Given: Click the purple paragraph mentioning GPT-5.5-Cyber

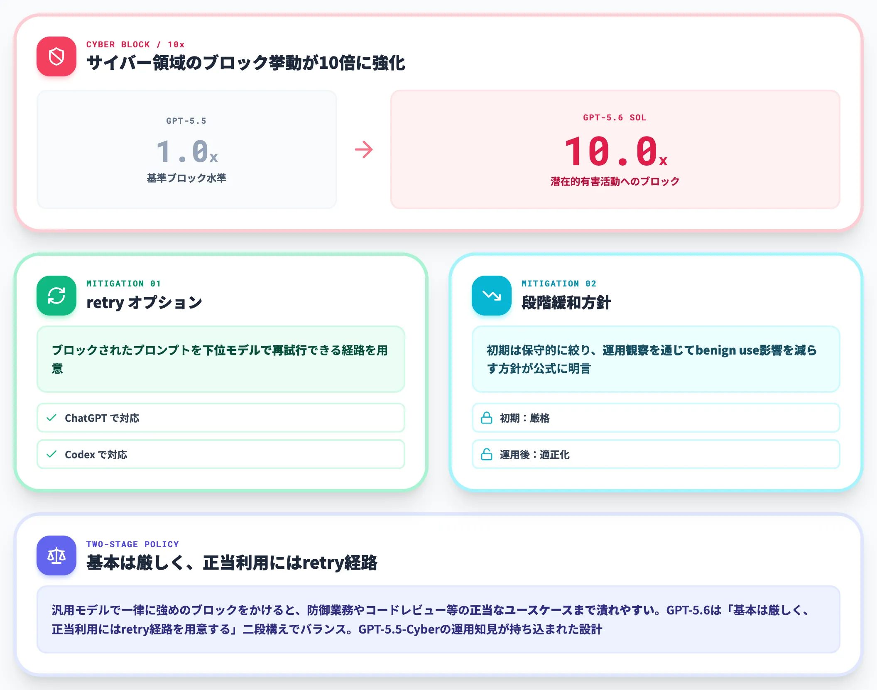Looking at the screenshot, I should pyautogui.click(x=438, y=619).
